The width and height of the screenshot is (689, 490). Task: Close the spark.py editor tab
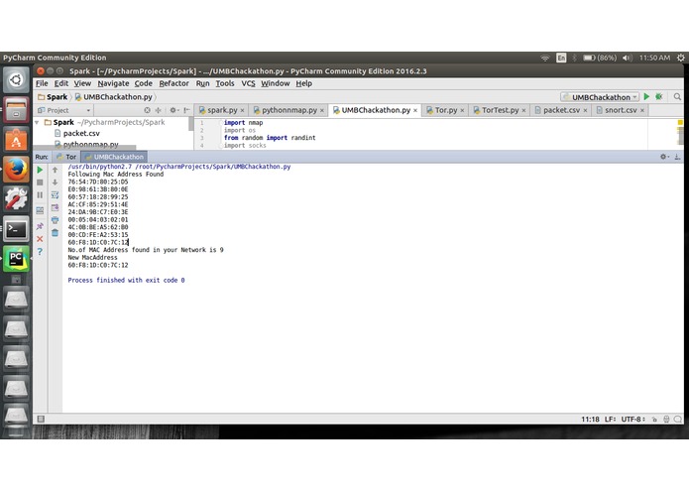click(x=243, y=110)
